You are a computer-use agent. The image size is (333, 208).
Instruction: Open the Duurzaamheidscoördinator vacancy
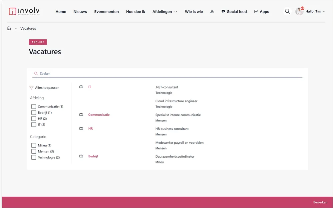[175, 156]
